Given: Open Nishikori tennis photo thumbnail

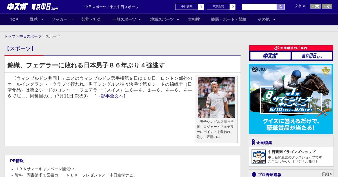Looking at the screenshot, I should [216, 97].
